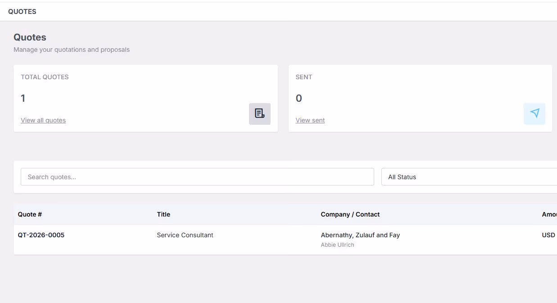Open the View all quotes link

click(x=43, y=120)
